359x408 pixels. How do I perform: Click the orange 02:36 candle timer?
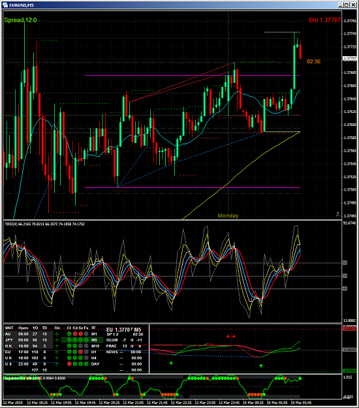coord(313,61)
